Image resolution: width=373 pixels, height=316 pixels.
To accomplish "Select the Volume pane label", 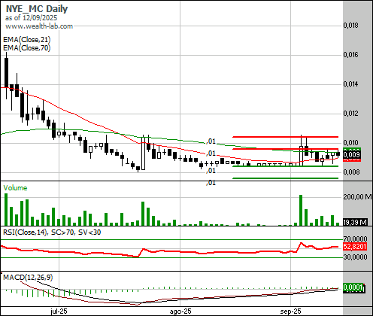I will (x=15, y=188).
